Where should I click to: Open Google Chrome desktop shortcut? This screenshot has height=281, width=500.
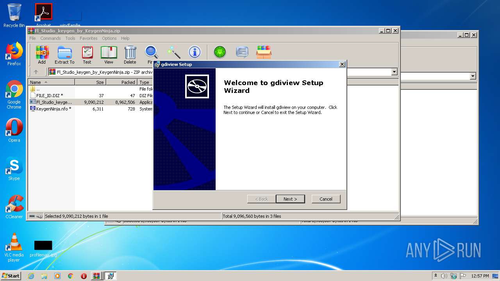tap(14, 94)
